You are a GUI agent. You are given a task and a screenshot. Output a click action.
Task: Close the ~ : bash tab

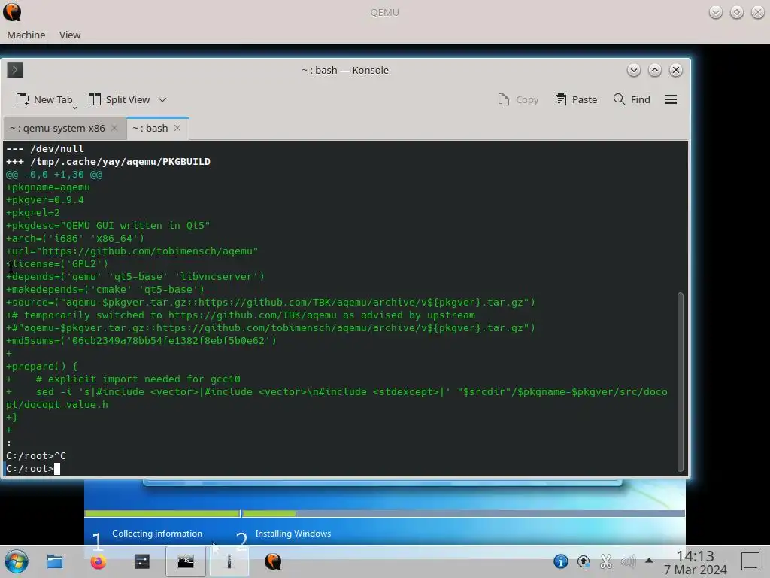[x=177, y=128]
